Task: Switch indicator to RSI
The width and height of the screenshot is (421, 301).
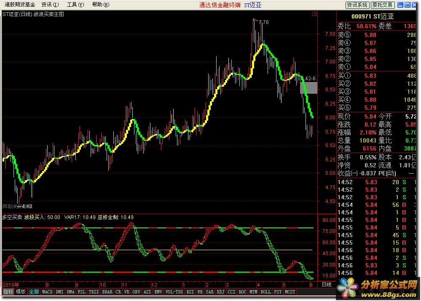Action: 190,292
